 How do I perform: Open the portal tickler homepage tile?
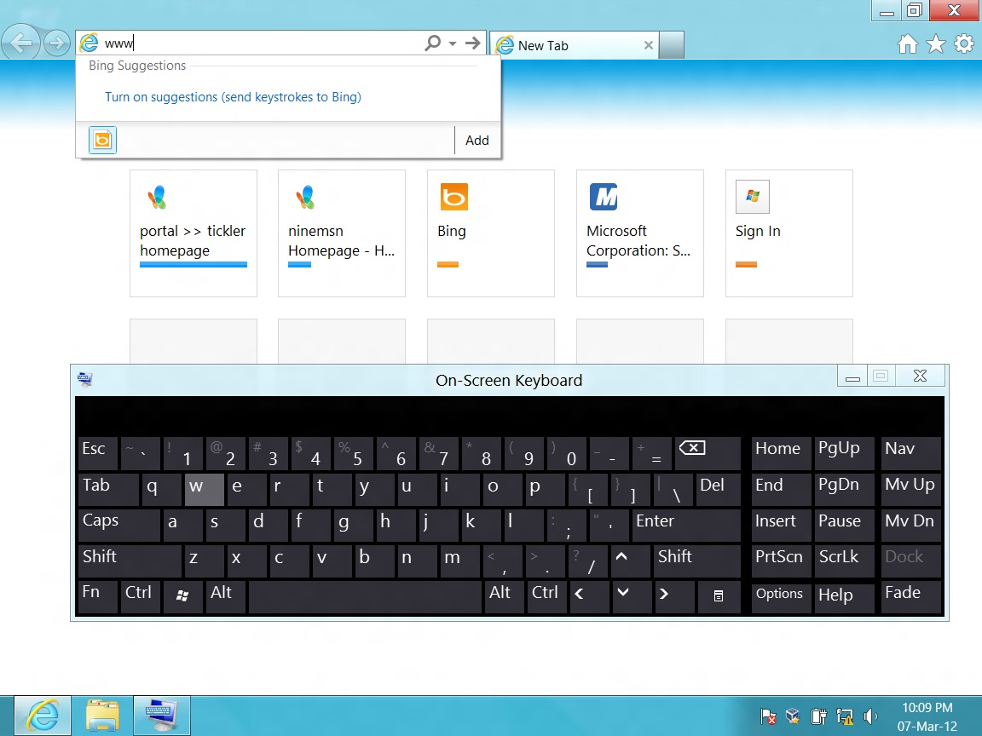(194, 233)
